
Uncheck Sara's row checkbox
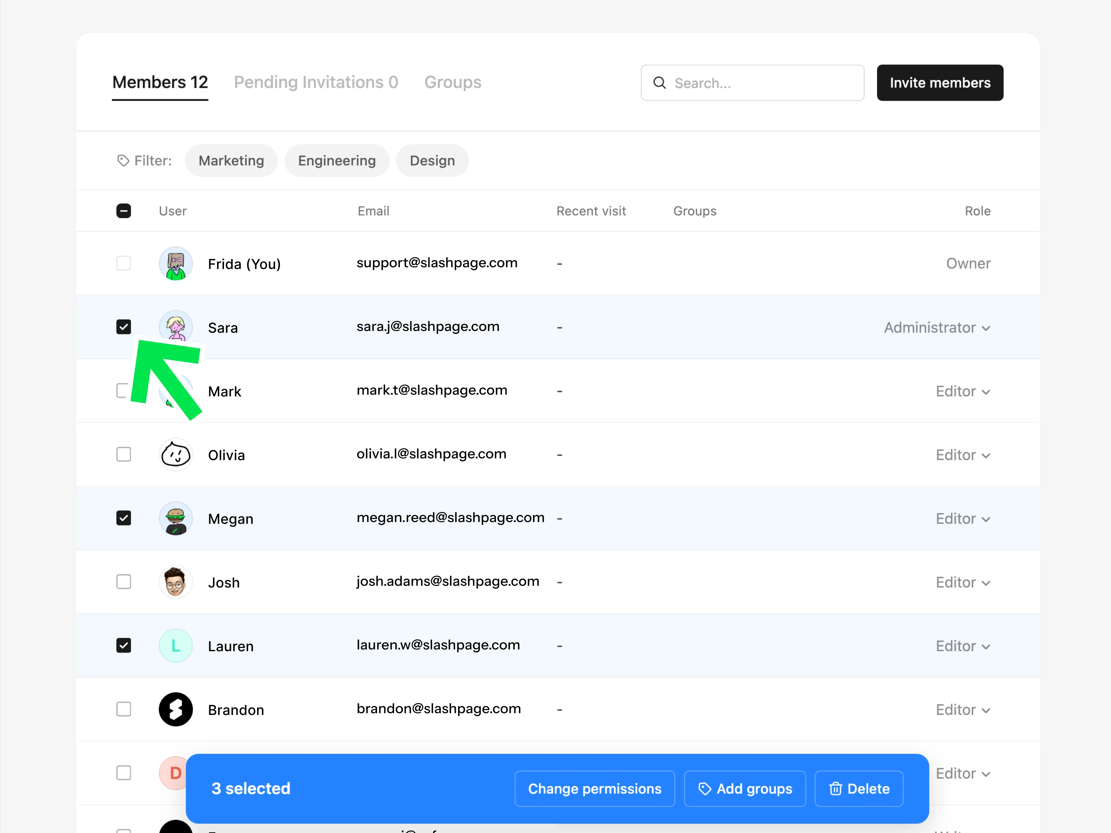point(124,327)
